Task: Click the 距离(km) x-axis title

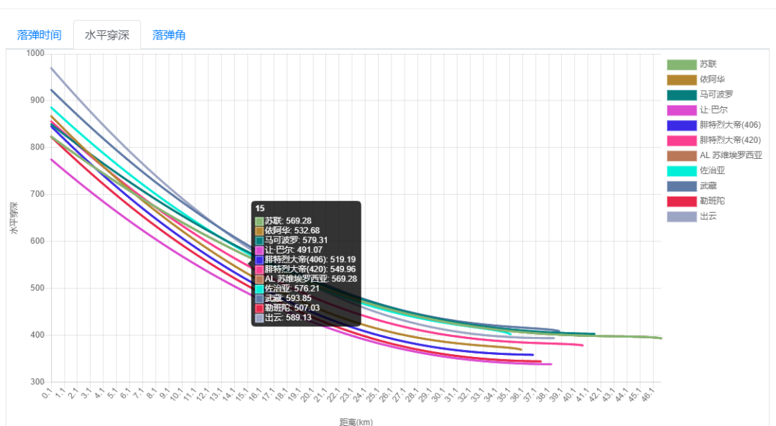Action: click(x=356, y=422)
